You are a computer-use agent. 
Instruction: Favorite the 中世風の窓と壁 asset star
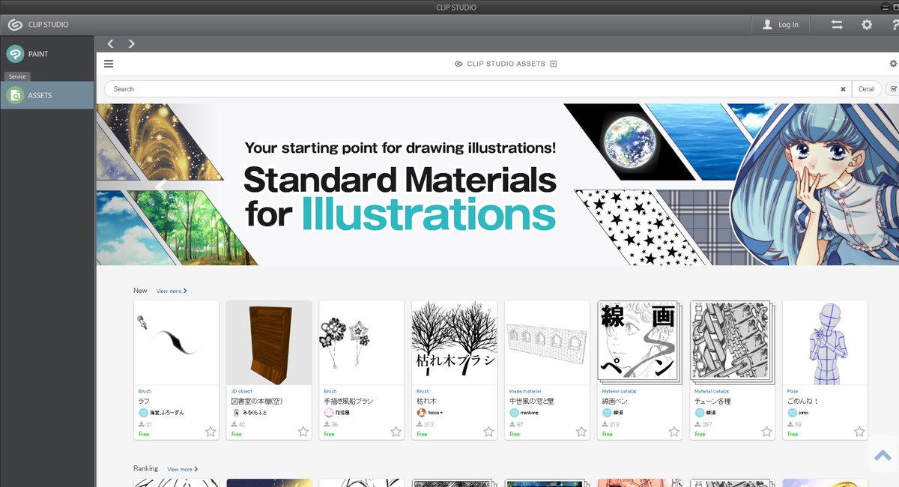[581, 432]
